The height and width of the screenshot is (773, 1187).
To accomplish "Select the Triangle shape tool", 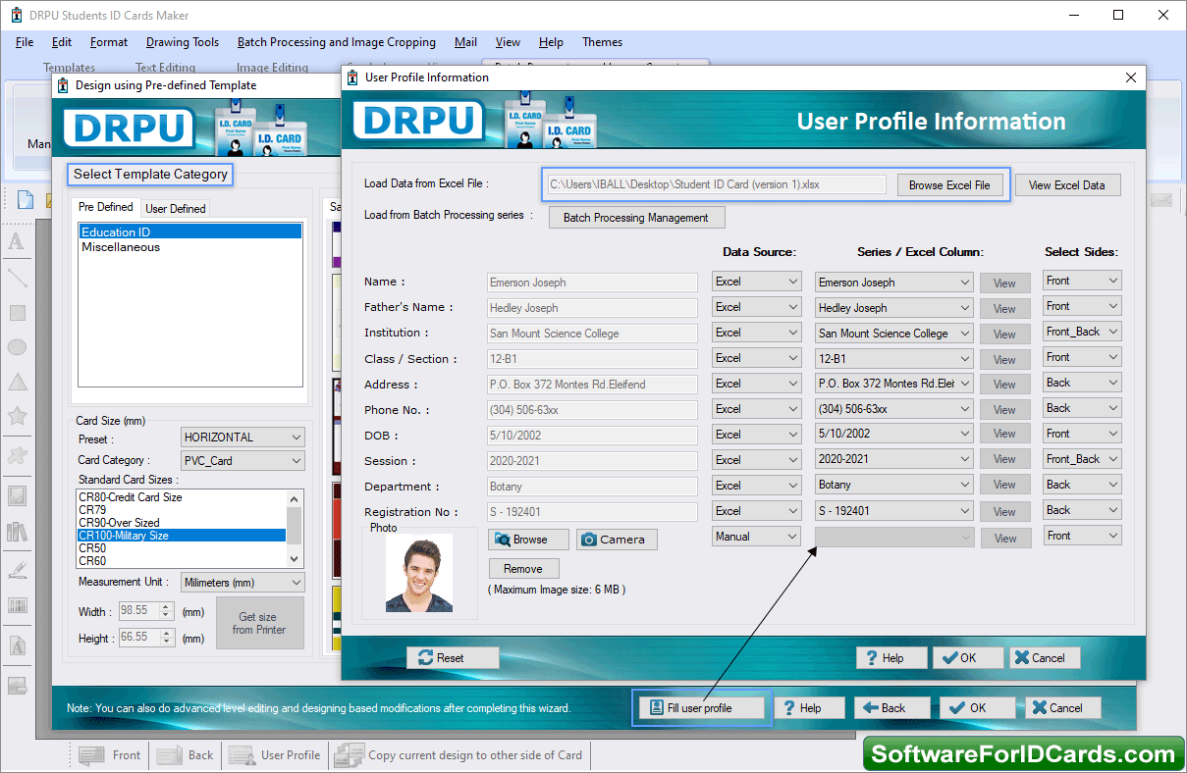I will pos(17,382).
